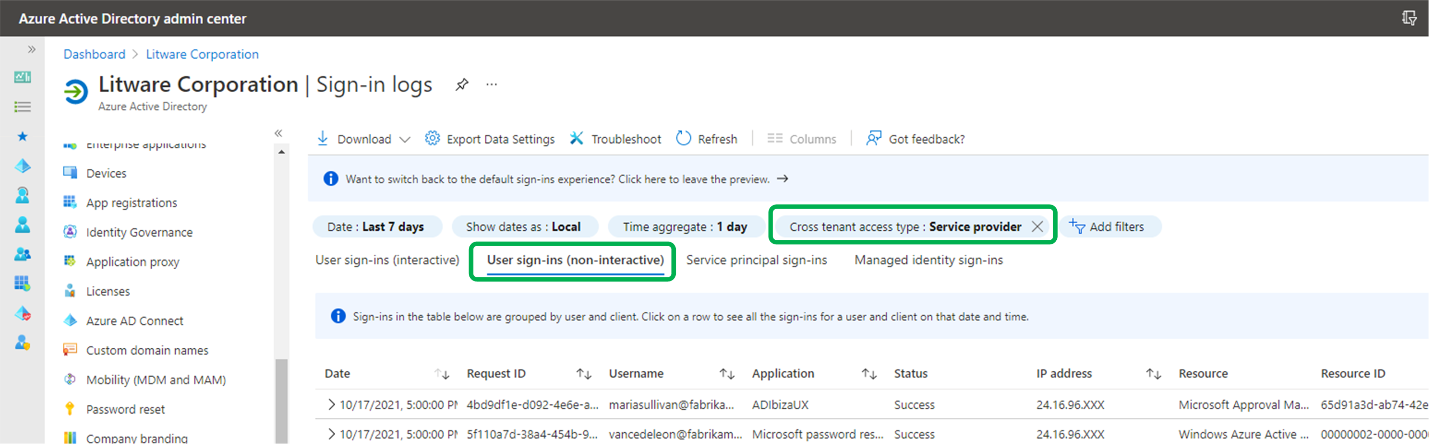
Task: Open Azure AD Connect in sidebar
Action: click(x=134, y=321)
